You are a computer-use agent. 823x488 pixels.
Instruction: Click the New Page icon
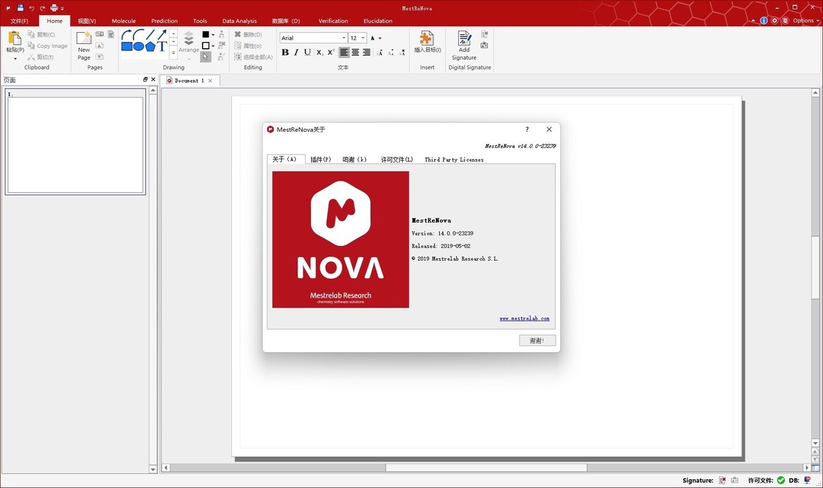coord(84,38)
